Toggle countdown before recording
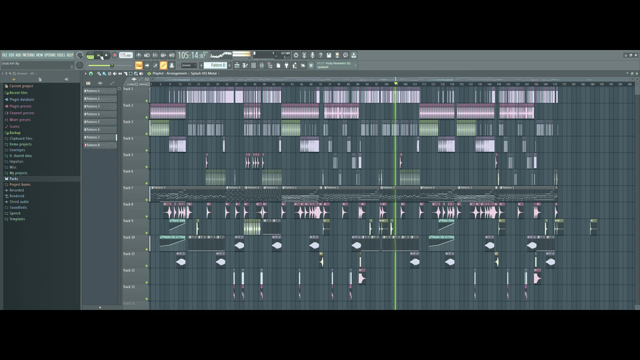This screenshot has width=640, height=360. (155, 55)
